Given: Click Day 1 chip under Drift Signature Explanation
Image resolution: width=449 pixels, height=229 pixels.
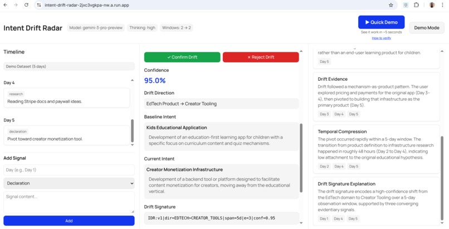Looking at the screenshot, I should click(324, 219).
